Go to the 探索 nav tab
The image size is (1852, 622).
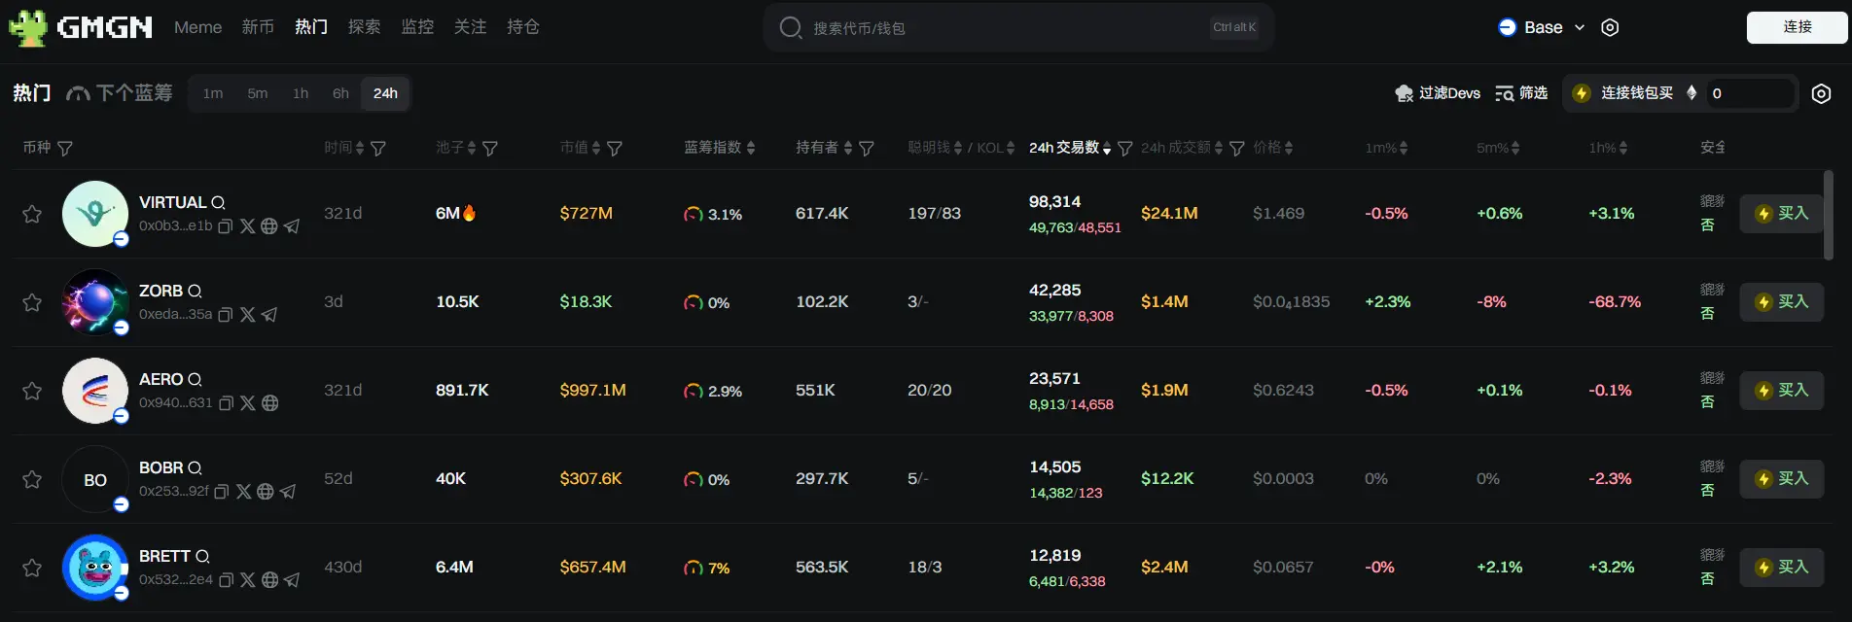click(365, 27)
